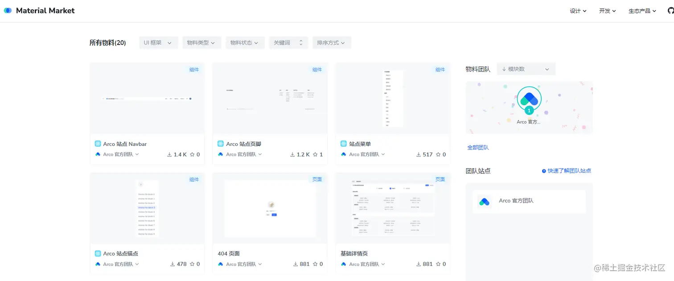Open the 基础详情页 title
Viewport: 674px width, 281px height.
(354, 253)
